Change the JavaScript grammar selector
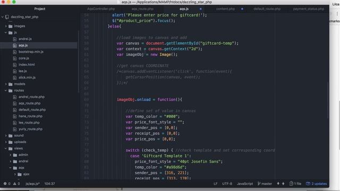Image resolution: width=340 pixels, height=191 pixels. point(245,184)
